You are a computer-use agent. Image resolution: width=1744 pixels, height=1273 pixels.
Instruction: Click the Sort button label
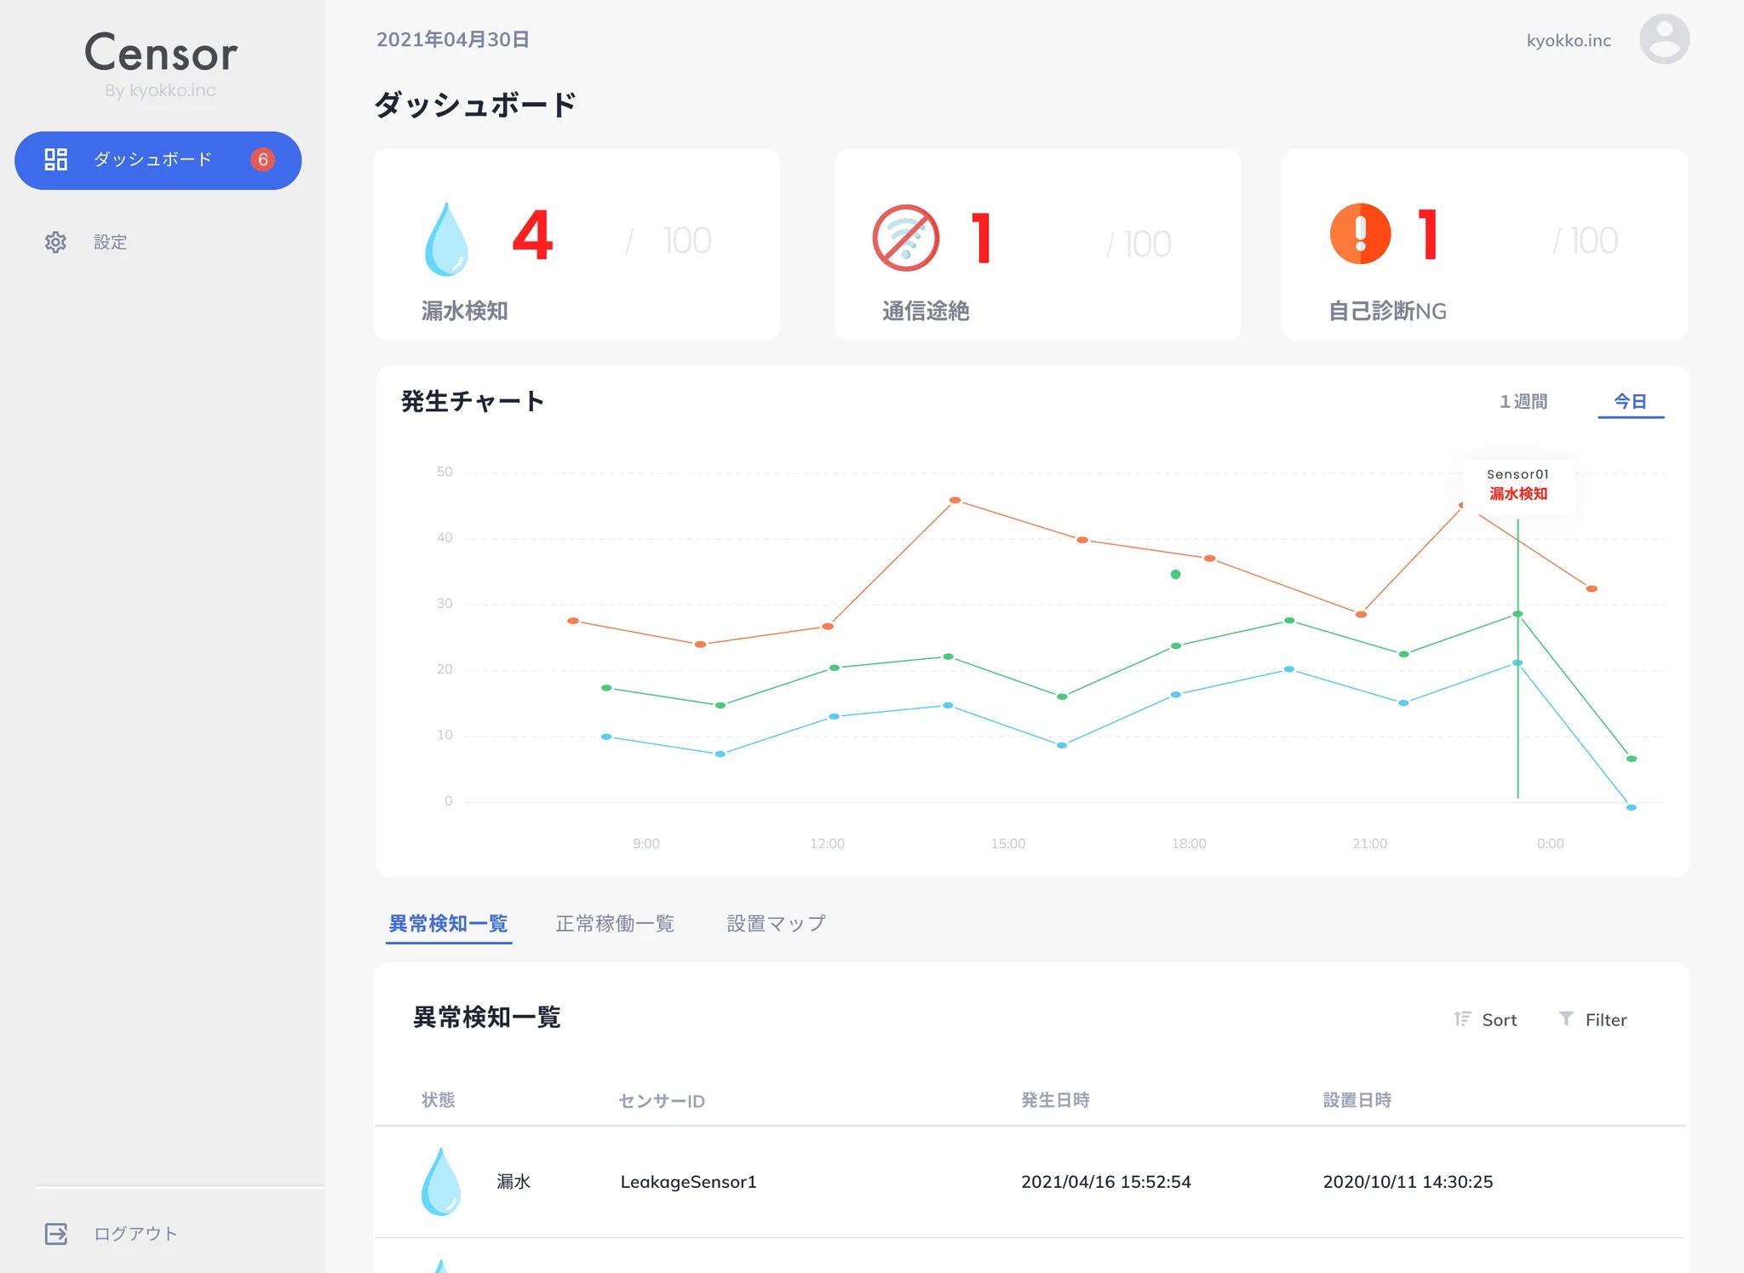[1499, 1019]
